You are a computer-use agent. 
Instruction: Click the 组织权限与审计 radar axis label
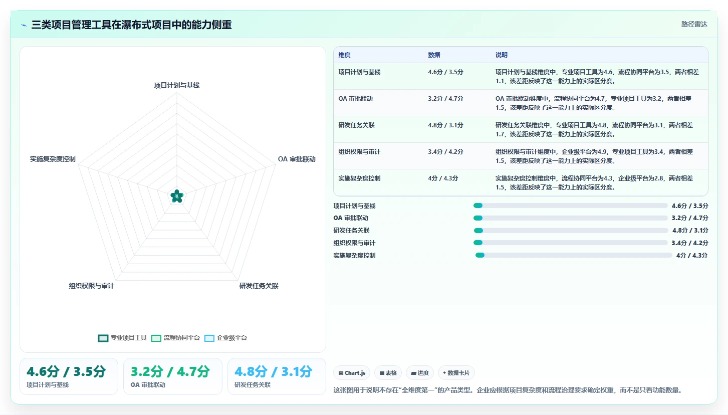pyautogui.click(x=92, y=286)
